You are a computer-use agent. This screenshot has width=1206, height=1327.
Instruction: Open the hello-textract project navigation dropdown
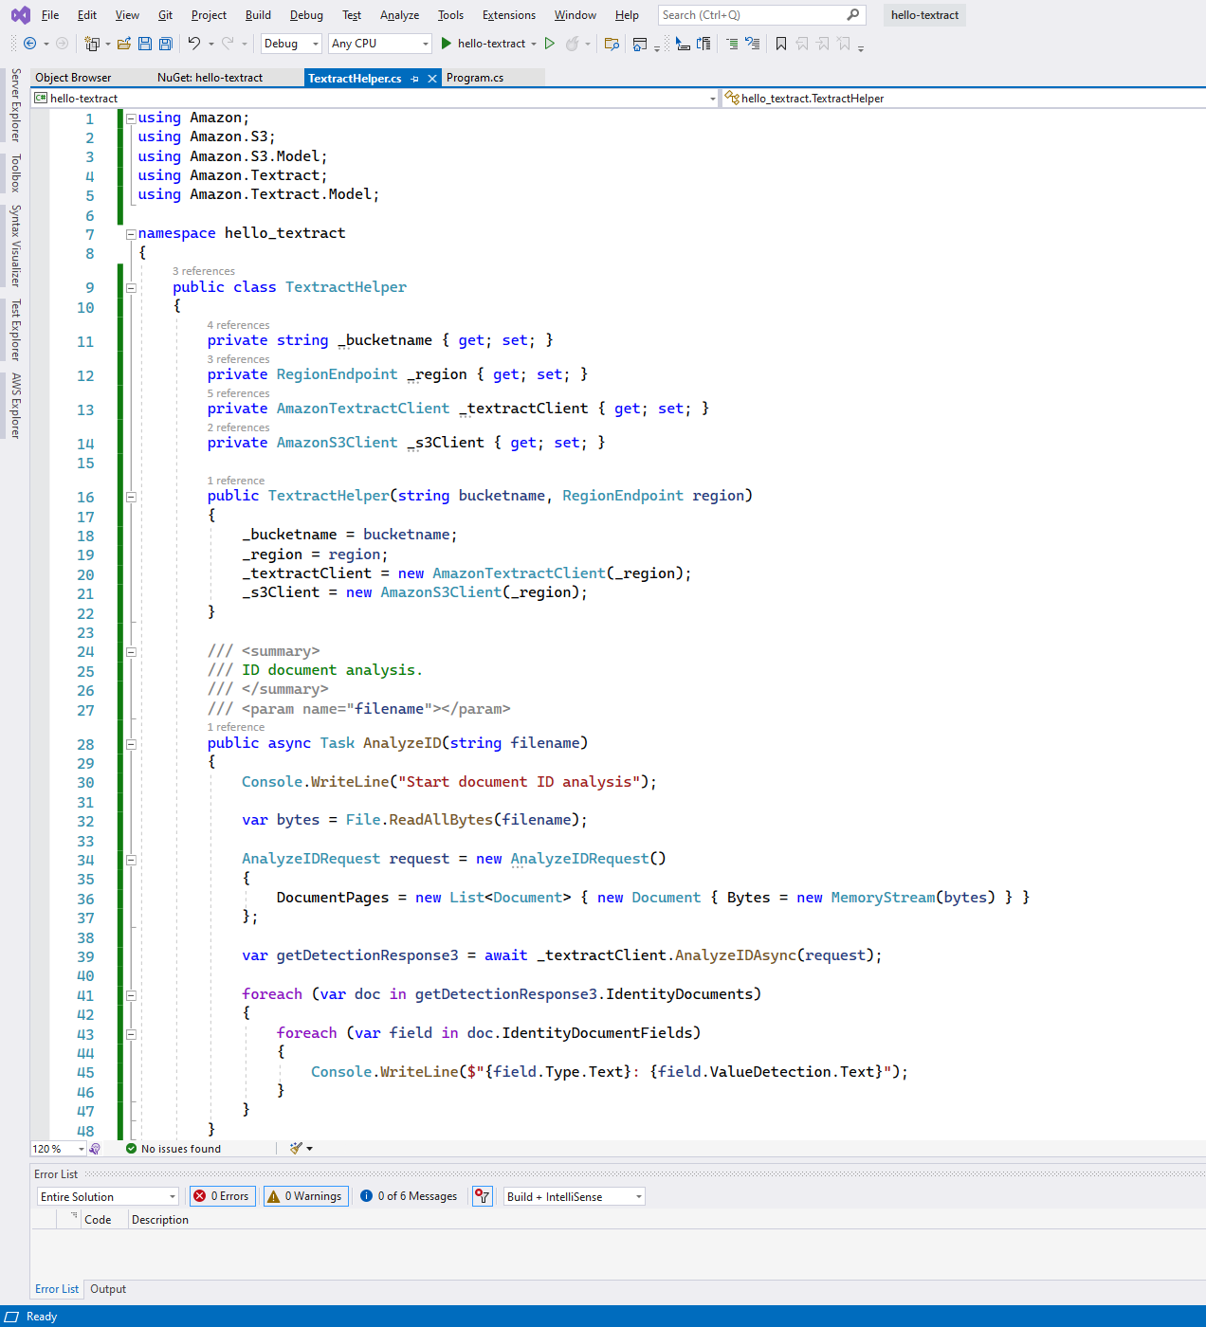pyautogui.click(x=375, y=98)
